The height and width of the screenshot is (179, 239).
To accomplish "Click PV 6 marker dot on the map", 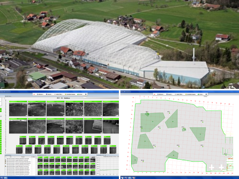I will (184, 128).
